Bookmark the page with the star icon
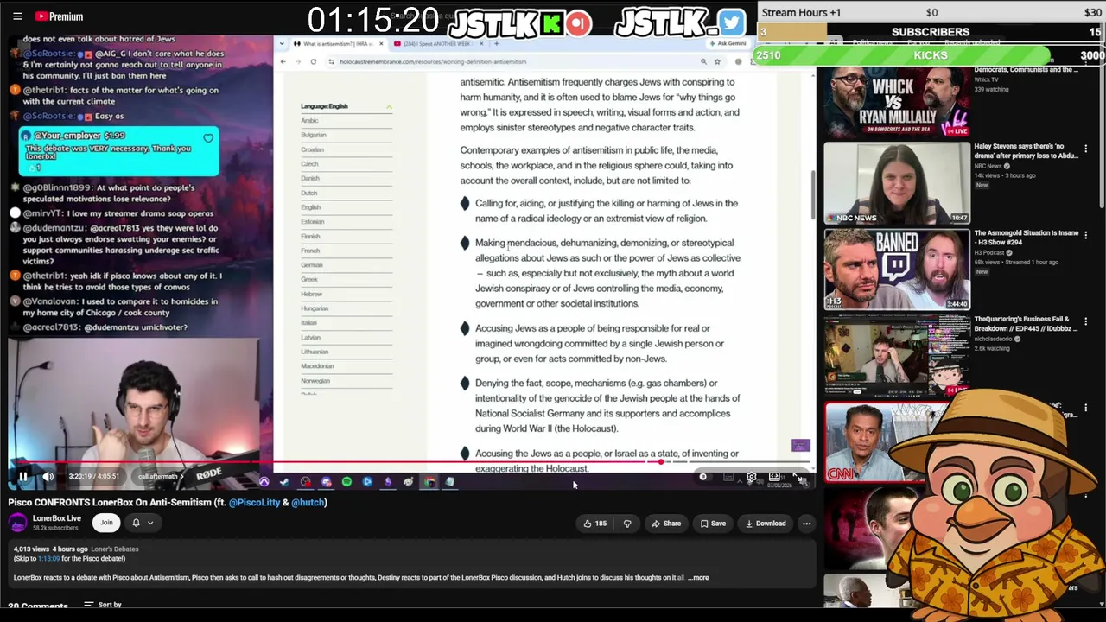This screenshot has width=1106, height=622. 717,61
